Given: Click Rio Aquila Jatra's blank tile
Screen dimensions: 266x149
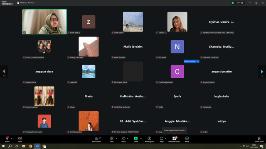Looking at the screenshot, I should pos(133,72).
